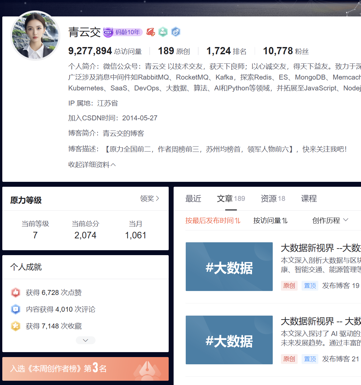Screen dimensions: 361x385
Task: Click the 10,778 粉丝 count
Action: pyautogui.click(x=286, y=51)
